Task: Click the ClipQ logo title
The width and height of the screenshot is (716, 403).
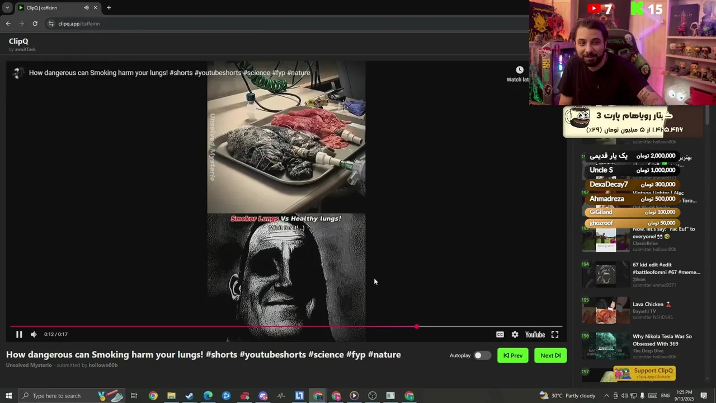Action: click(x=18, y=41)
